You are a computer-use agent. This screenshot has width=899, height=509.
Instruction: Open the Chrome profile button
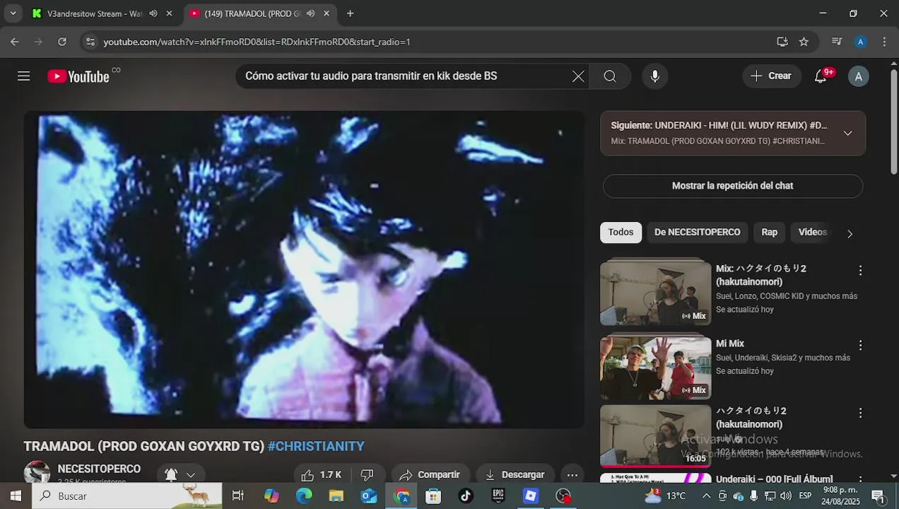(x=860, y=42)
